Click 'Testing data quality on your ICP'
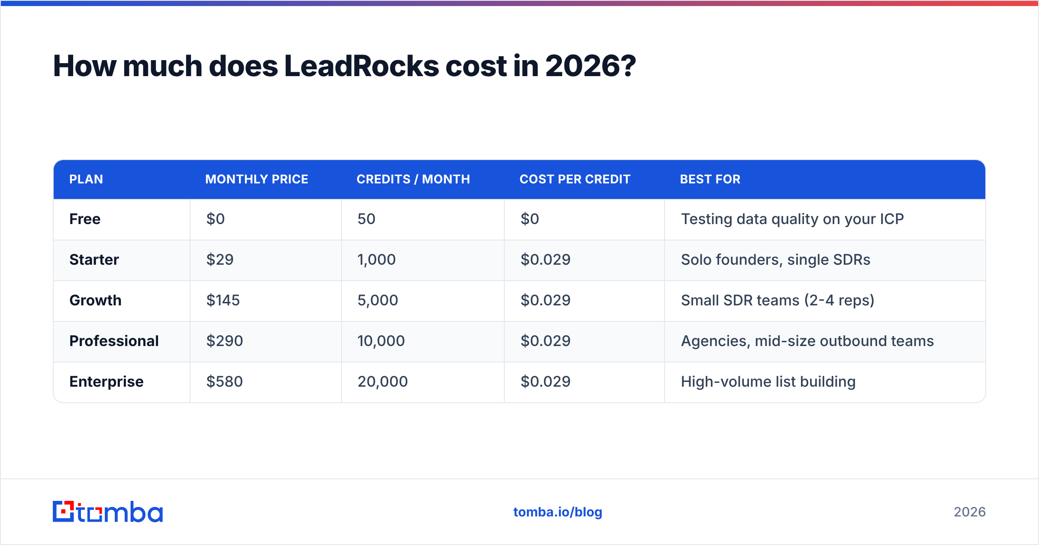Image resolution: width=1039 pixels, height=545 pixels. 792,219
